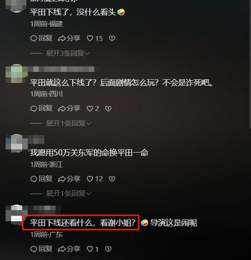251x260 pixels.
Task: Reply to the Sichuan comment about 剧情
Action: tap(42, 108)
